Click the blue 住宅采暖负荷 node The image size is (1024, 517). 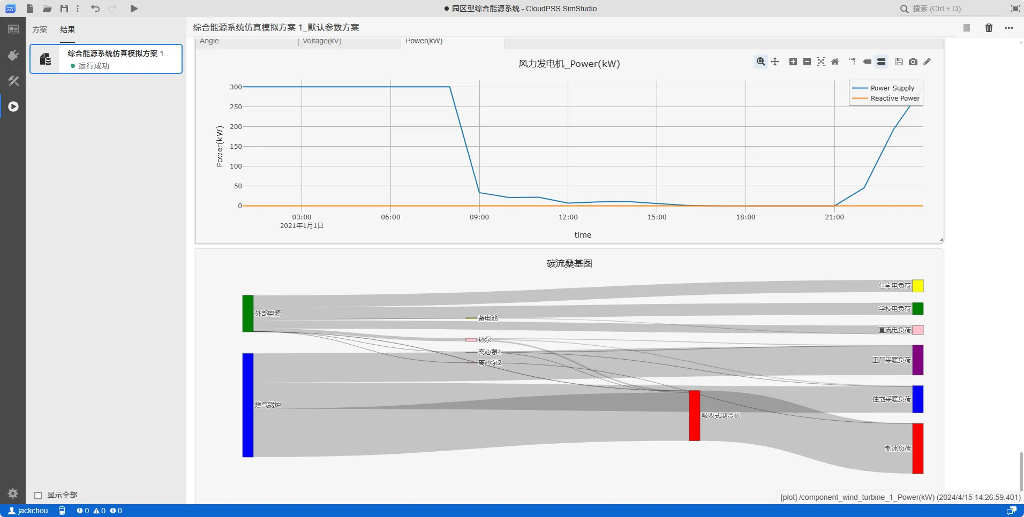point(918,399)
